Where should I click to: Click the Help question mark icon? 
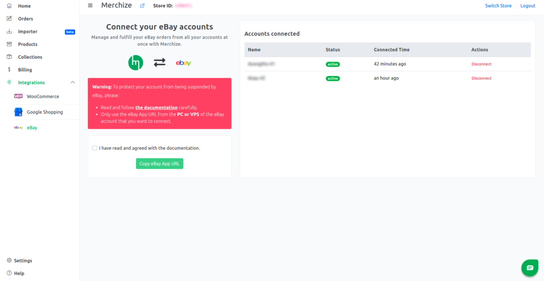point(10,274)
